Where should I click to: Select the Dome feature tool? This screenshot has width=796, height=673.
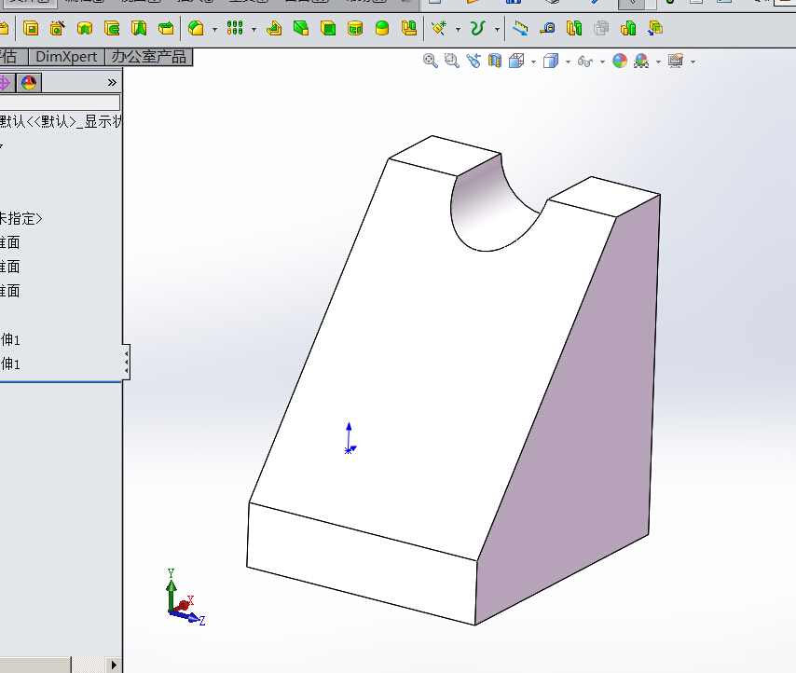(382, 28)
